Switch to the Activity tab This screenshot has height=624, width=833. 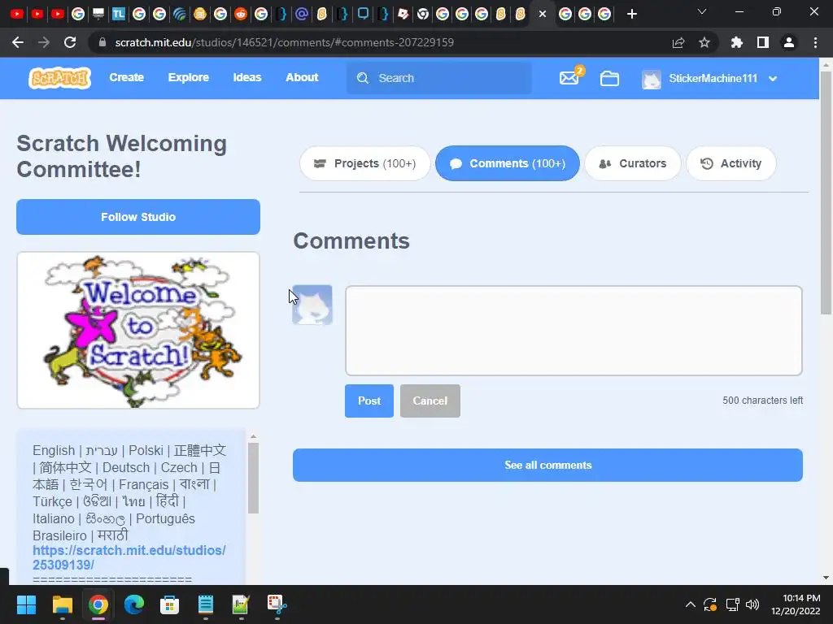point(731,163)
